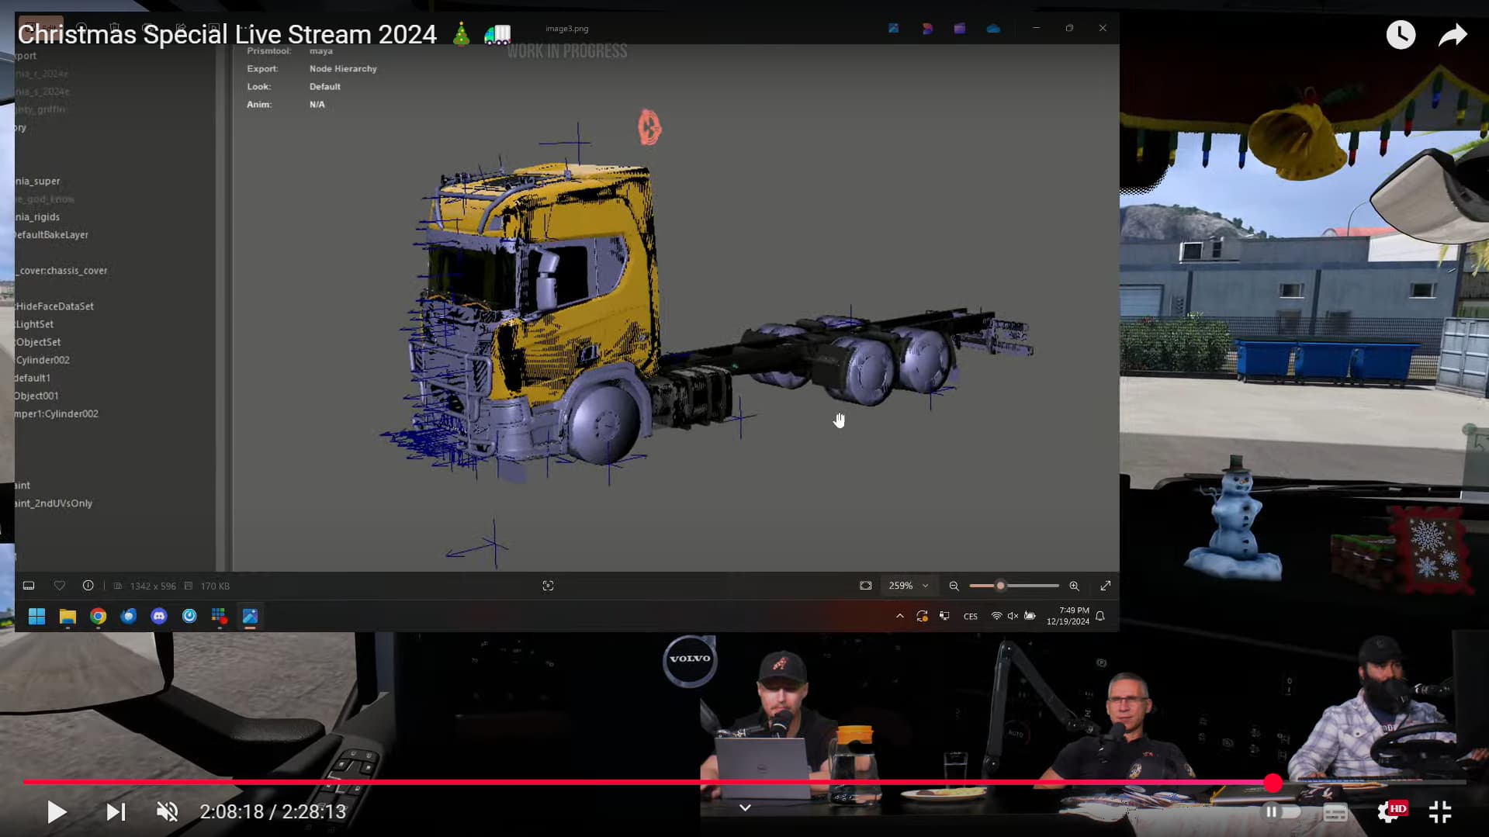Toggle the autoplay switch
The width and height of the screenshot is (1489, 837).
(x=1281, y=811)
